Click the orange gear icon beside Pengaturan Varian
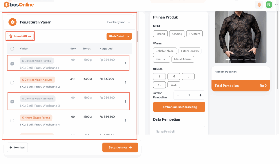 13,22
